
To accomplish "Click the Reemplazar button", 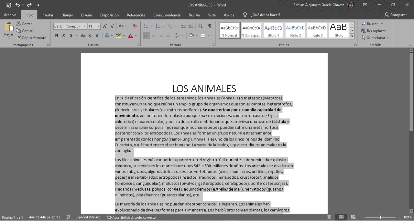I will pyautogui.click(x=374, y=31).
